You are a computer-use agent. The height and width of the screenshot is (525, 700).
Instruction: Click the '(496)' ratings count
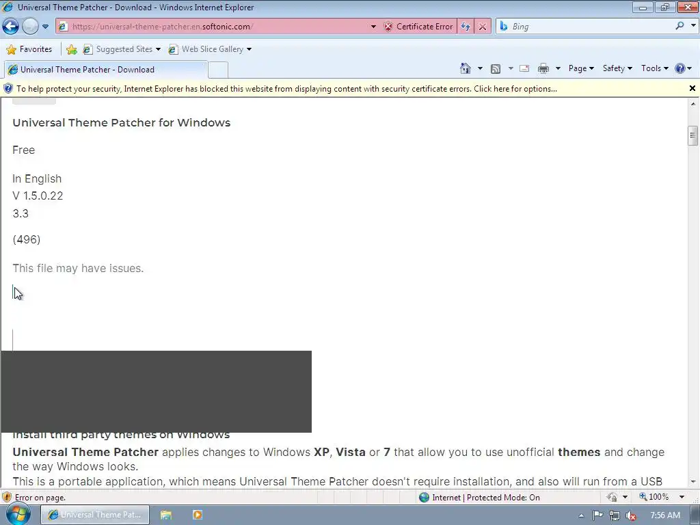point(27,240)
